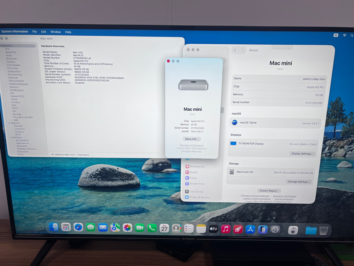354x266 pixels.
Task: Open Storage Settings... in About pane
Action: pos(299,182)
